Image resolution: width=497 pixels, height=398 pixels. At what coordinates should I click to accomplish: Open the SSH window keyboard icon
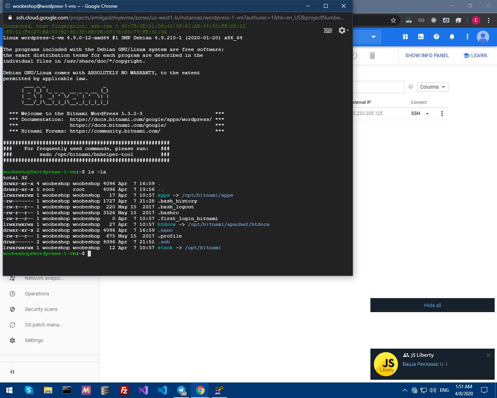coord(328,30)
